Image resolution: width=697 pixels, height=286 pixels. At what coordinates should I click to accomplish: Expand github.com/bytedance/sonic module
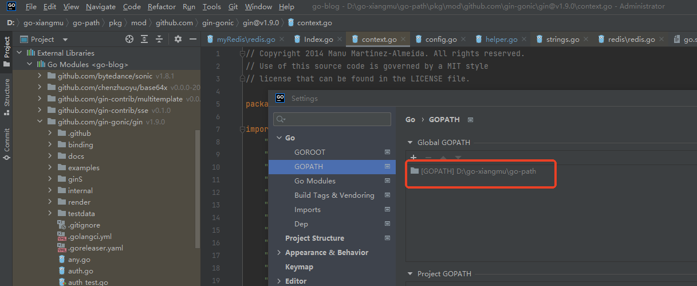(x=40, y=76)
